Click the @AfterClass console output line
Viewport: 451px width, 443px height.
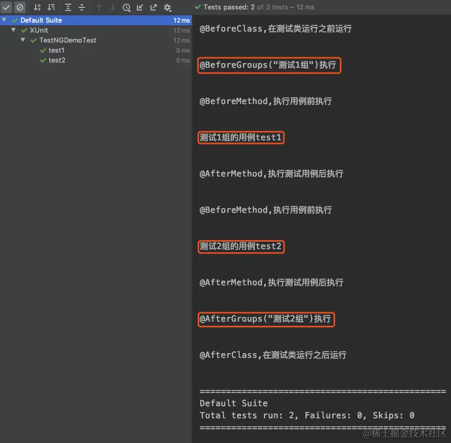click(273, 355)
